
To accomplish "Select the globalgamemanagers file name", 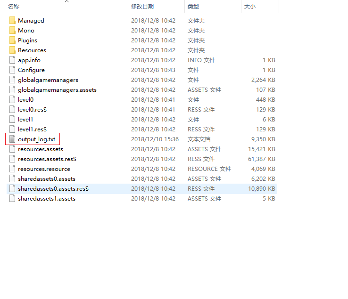I will pos(48,80).
